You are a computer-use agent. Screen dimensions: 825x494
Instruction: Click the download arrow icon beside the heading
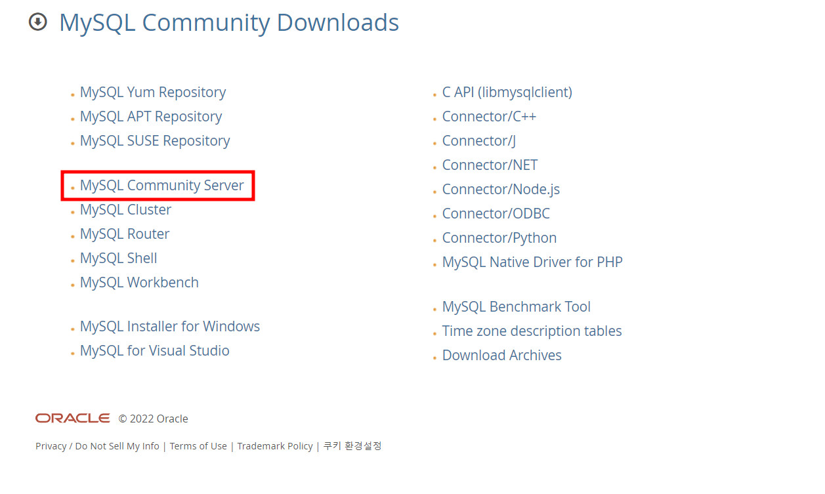coord(38,22)
